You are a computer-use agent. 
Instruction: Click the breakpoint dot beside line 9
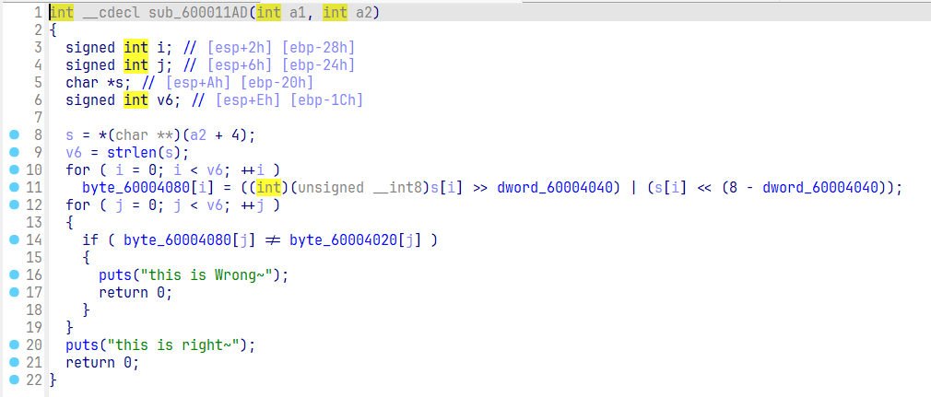coord(13,153)
